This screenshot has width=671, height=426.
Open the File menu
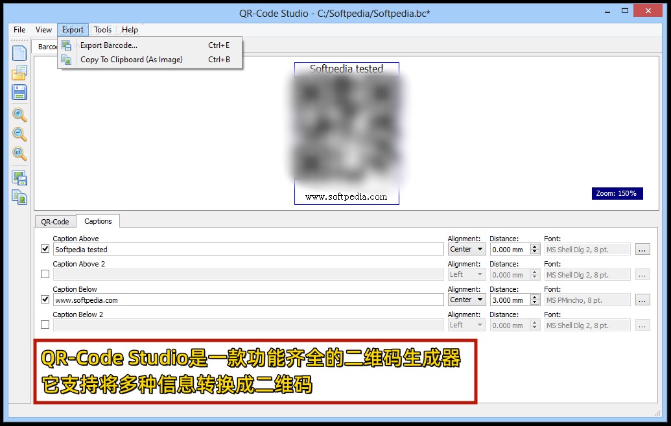19,30
